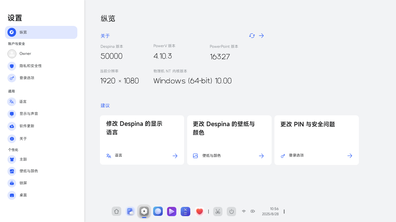This screenshot has width=396, height=222.
Task: Open the document cloud app in the dock
Action: [x=130, y=212]
